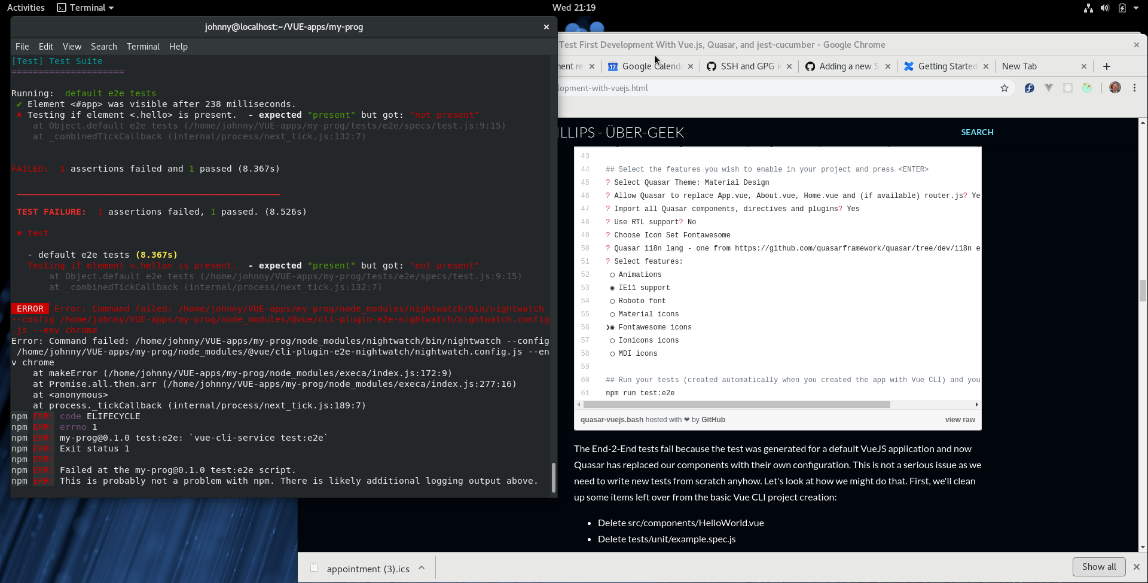The image size is (1148, 583).
Task: Close the Adding a new SSH tab
Action: tap(888, 66)
